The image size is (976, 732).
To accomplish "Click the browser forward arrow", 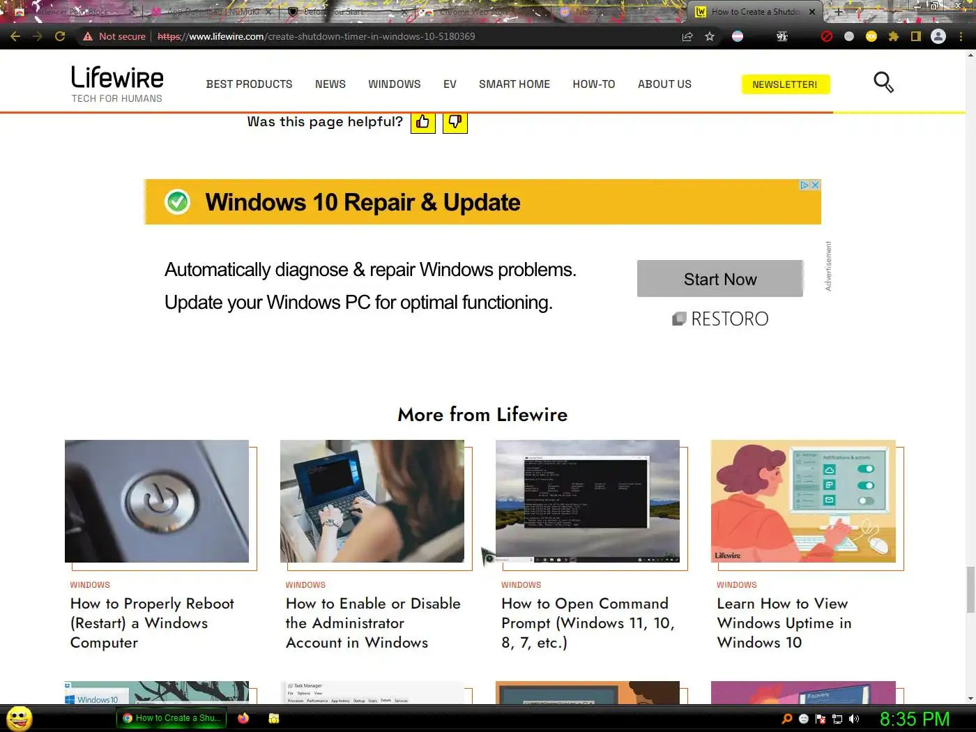I will pos(38,36).
